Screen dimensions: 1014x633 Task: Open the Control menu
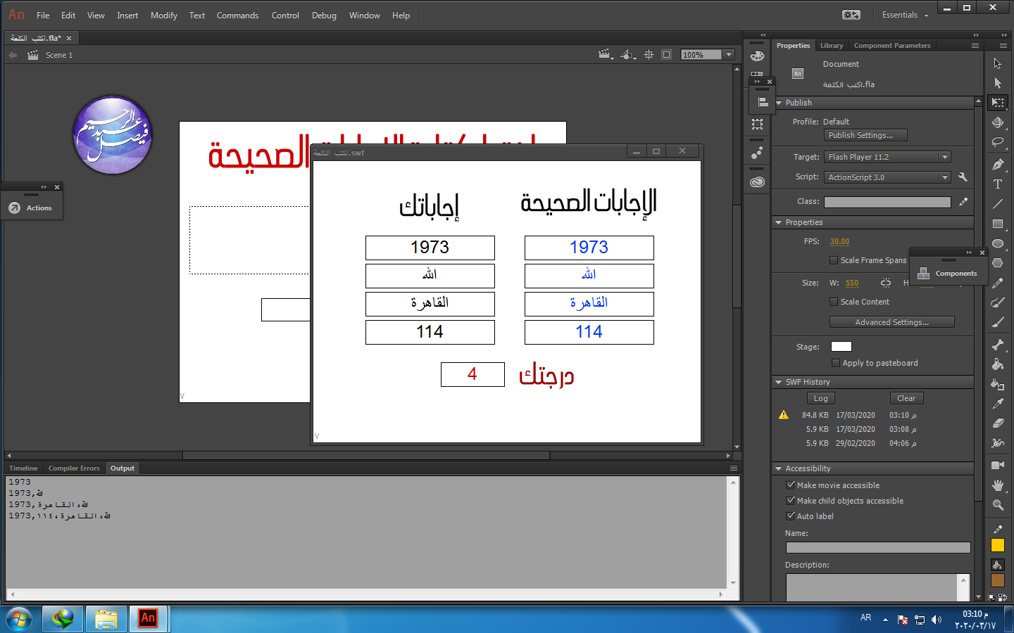pos(285,15)
